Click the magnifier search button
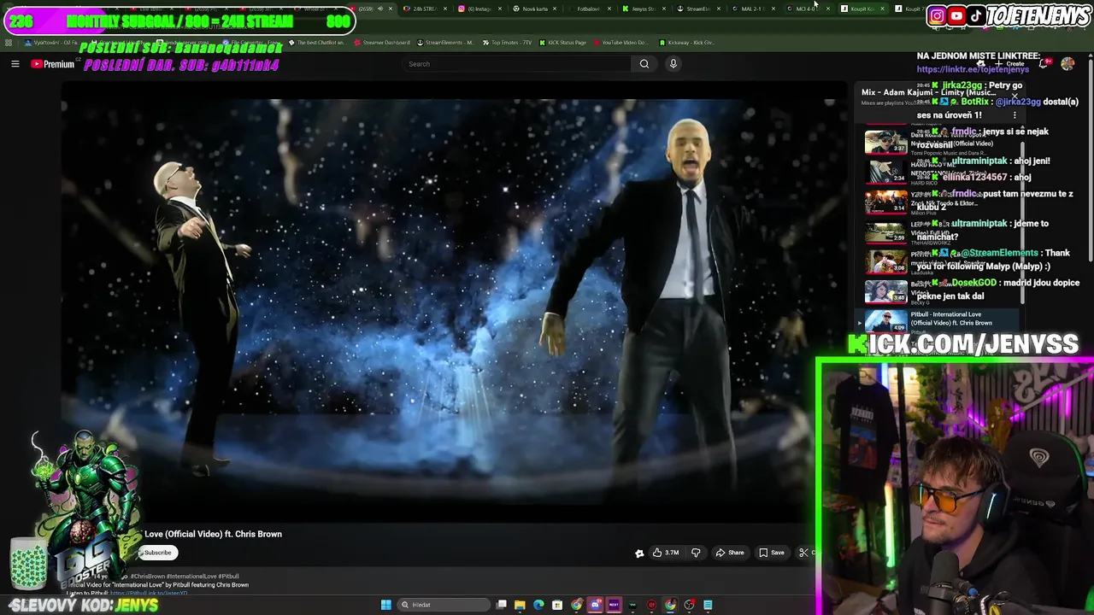The height and width of the screenshot is (615, 1094). point(644,64)
